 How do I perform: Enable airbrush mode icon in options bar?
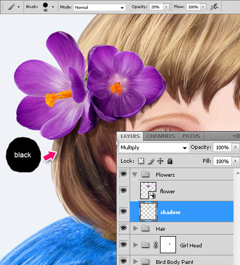tap(214, 7)
